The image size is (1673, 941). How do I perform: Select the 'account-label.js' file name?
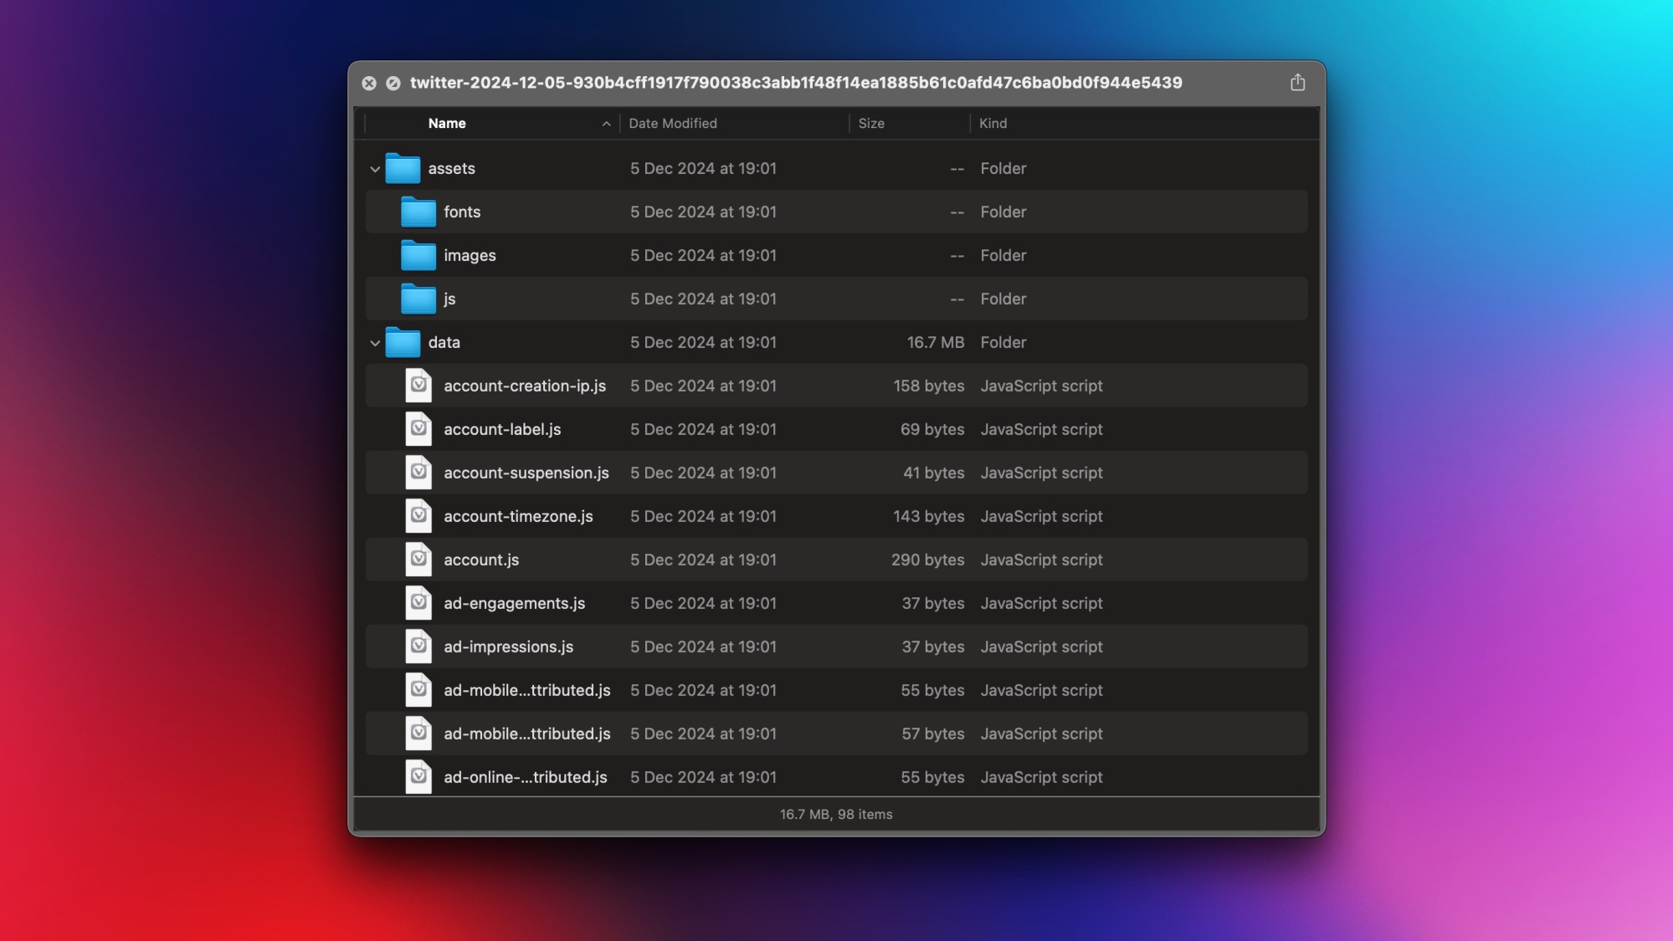(502, 429)
